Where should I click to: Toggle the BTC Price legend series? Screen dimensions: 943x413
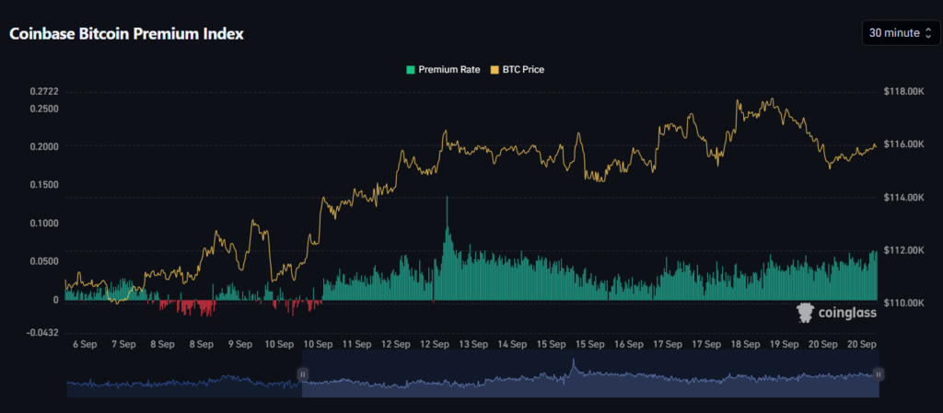pos(521,69)
